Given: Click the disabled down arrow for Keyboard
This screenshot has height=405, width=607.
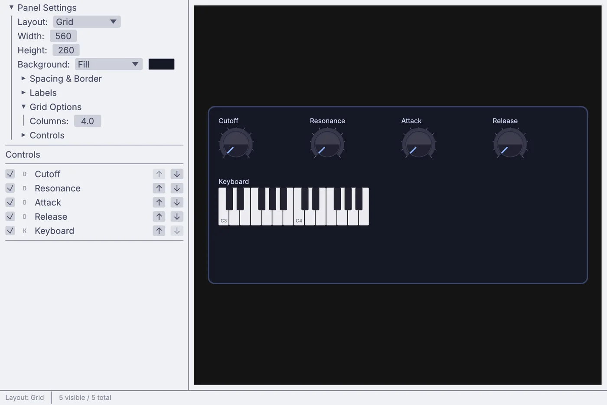Looking at the screenshot, I should click(x=177, y=231).
